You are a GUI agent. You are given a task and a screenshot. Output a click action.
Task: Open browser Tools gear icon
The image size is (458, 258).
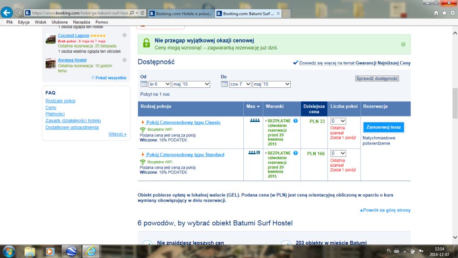point(453,13)
